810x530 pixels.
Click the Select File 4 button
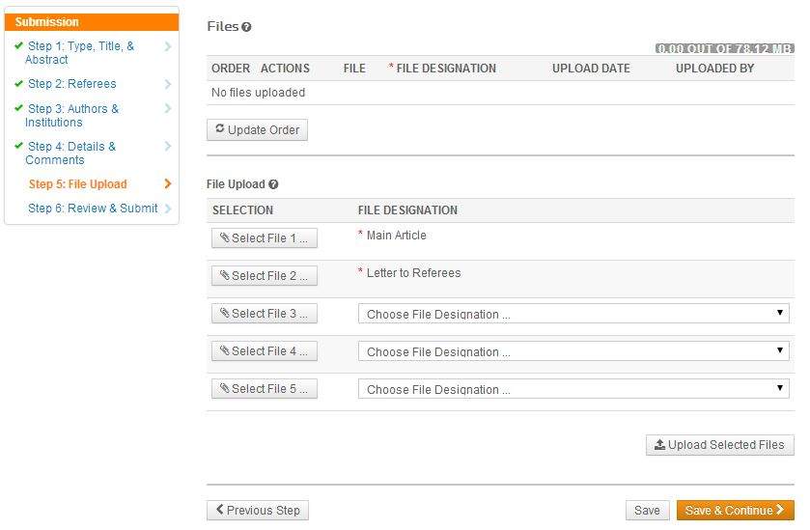point(264,351)
